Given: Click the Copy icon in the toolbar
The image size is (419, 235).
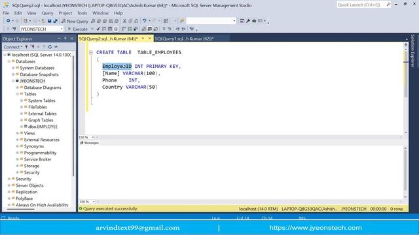Looking at the screenshot, I should (x=130, y=21).
